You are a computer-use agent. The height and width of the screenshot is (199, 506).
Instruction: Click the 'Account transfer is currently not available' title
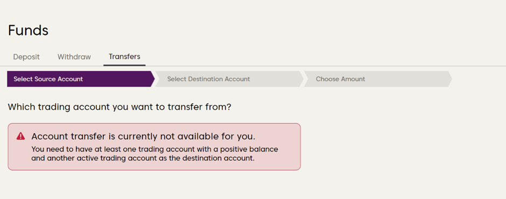(143, 137)
